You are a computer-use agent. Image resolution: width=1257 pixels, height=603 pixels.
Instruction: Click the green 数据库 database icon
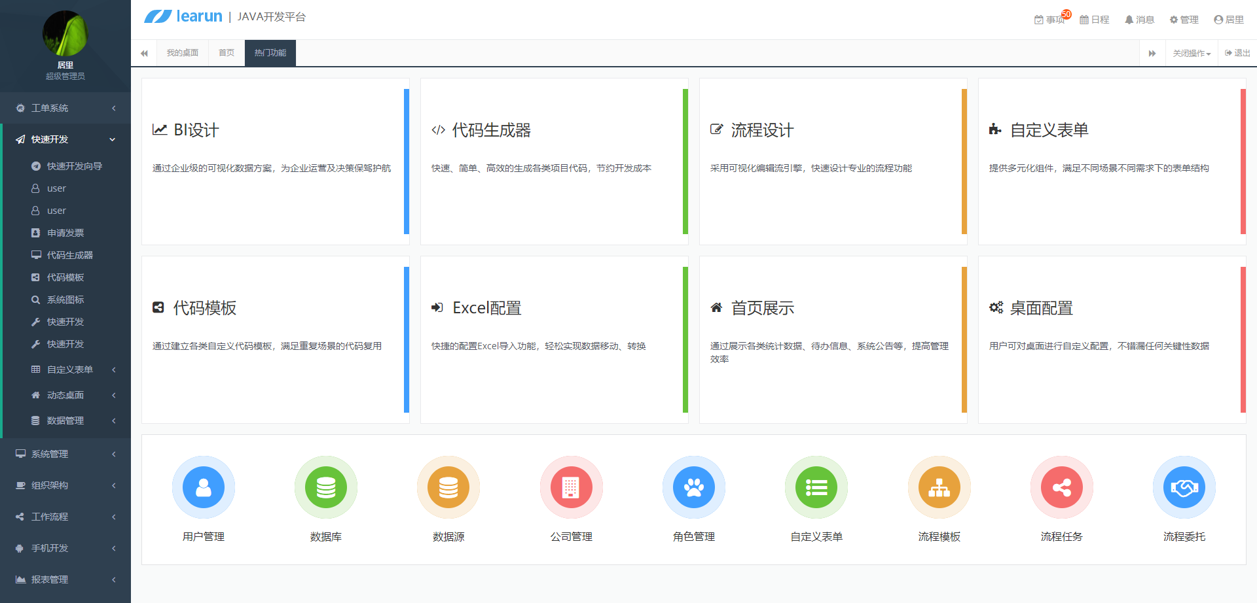click(325, 488)
